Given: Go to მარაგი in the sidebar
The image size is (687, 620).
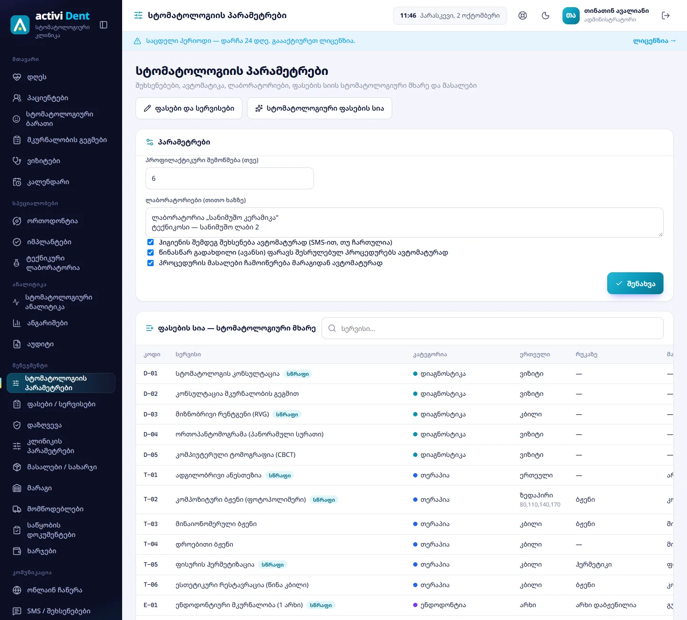Looking at the screenshot, I should [x=61, y=488].
